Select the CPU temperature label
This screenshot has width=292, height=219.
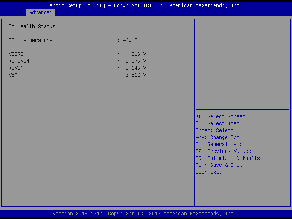click(31, 40)
